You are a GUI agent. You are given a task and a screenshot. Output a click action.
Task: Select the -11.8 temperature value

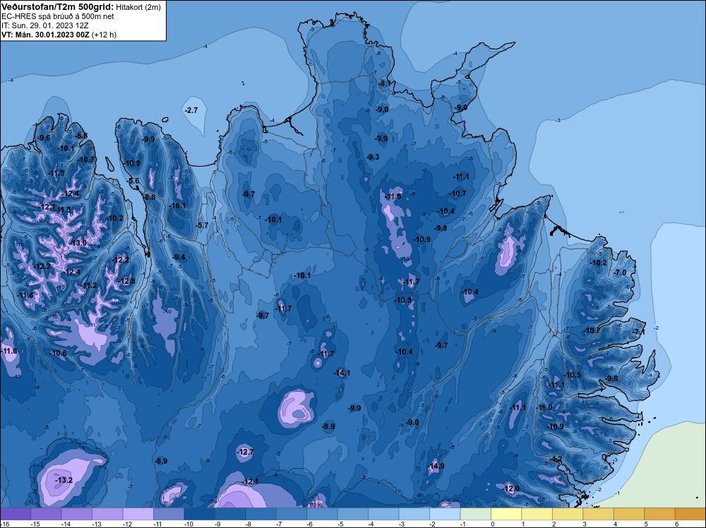coord(8,351)
